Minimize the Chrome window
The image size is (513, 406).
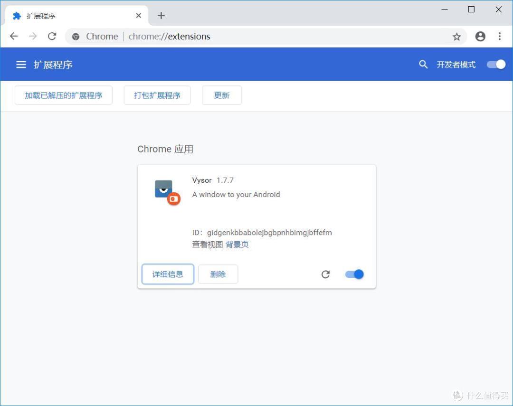444,9
